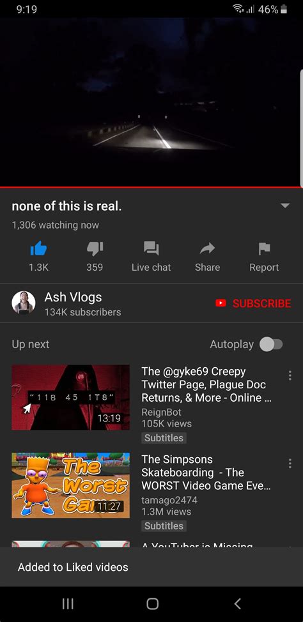Open options menu for Simpsons Skateboarding video
This screenshot has width=303, height=622.
[x=290, y=463]
